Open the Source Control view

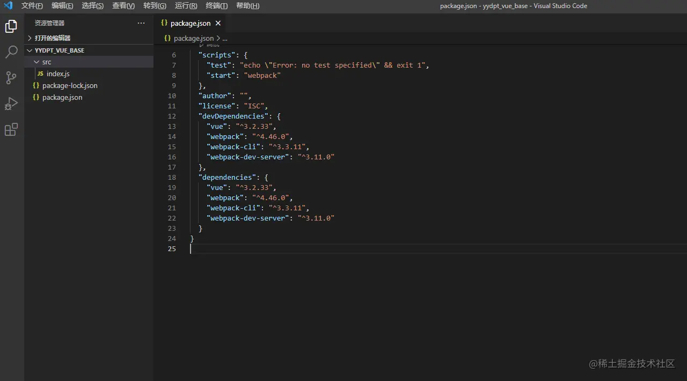point(11,78)
